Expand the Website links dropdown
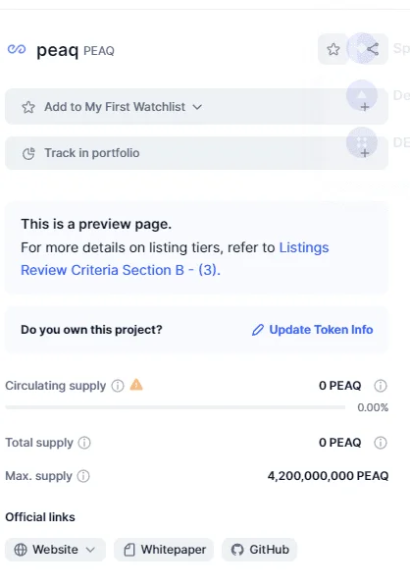 [55, 550]
